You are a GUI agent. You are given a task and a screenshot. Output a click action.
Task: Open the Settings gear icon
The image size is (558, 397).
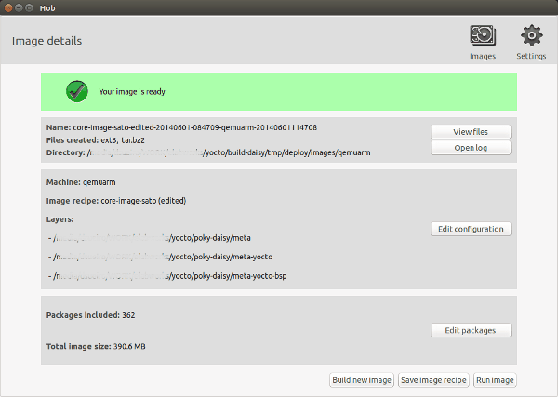[531, 37]
